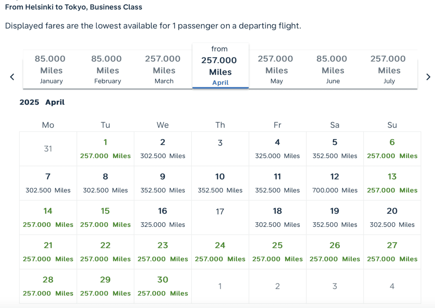Switch to the May month tab
Viewport: 435px width, 308px height.
click(276, 70)
